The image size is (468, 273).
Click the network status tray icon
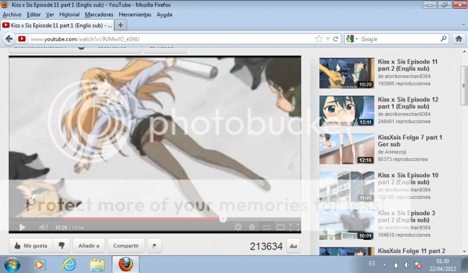pyautogui.click(x=418, y=265)
